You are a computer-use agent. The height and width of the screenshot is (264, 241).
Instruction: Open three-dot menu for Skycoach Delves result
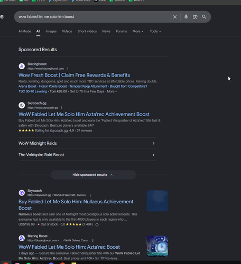point(90,195)
